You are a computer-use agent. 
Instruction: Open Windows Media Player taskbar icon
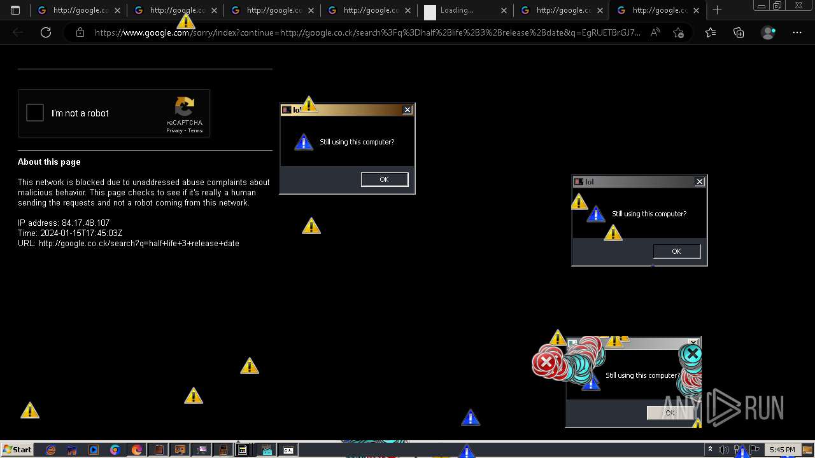(x=94, y=450)
